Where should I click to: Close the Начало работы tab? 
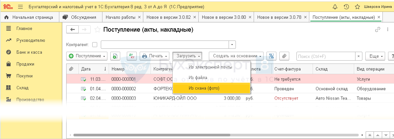[139, 17]
